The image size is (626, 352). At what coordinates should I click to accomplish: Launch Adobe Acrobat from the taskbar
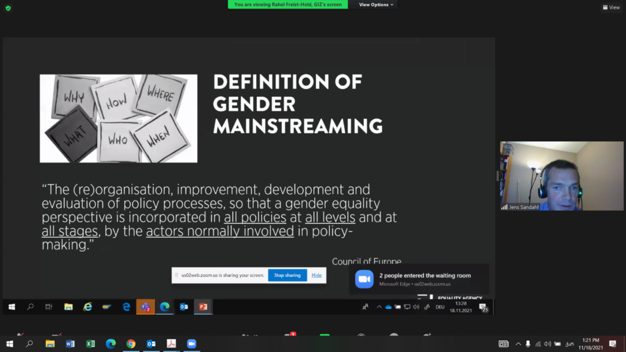[171, 344]
